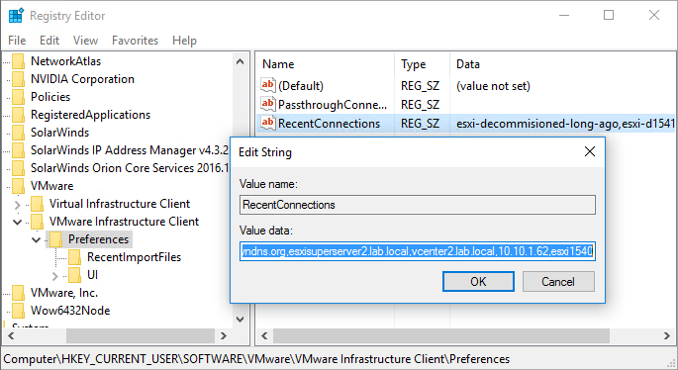Click values pane scroll right arrow
The image size is (678, 370).
tap(667, 335)
